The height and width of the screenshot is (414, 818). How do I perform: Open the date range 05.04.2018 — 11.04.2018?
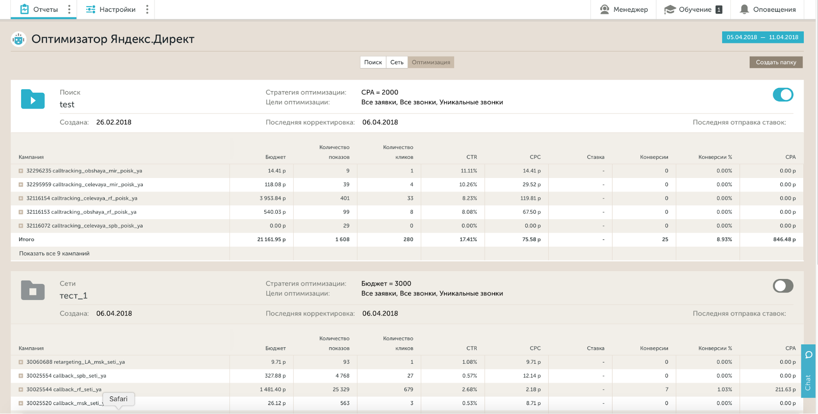(x=762, y=37)
